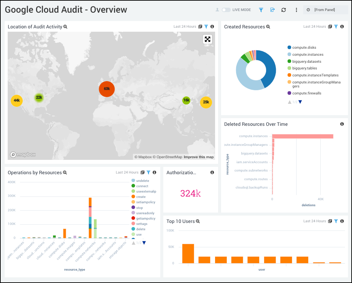
Task: Expand the map to full screen
Action: [207, 39]
